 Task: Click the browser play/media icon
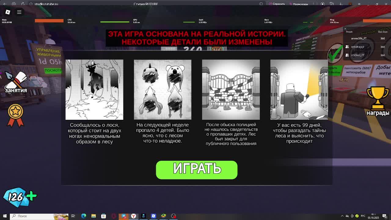click(323, 4)
